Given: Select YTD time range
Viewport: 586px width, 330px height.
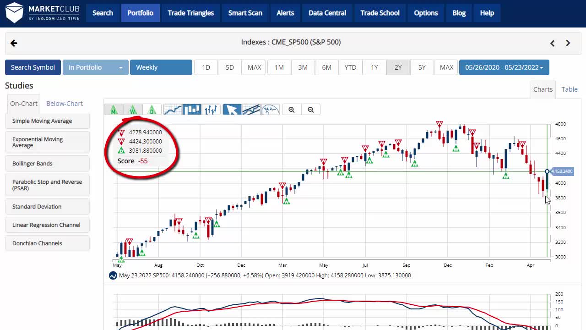Looking at the screenshot, I should pos(350,67).
